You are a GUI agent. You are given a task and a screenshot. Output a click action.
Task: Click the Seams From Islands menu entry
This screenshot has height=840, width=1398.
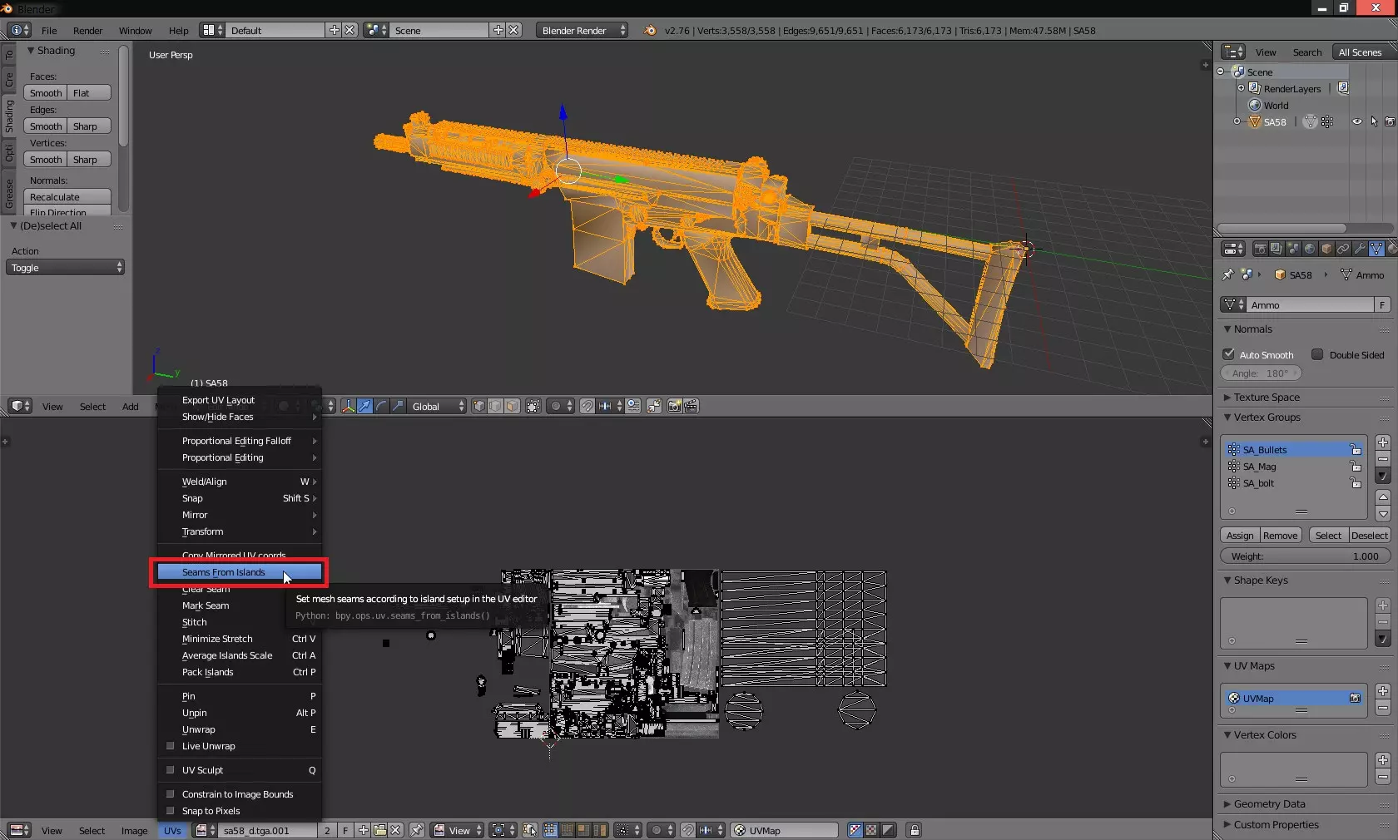[240, 572]
